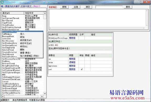
Task: Click the application icon in title bar
Action: tap(2, 2)
